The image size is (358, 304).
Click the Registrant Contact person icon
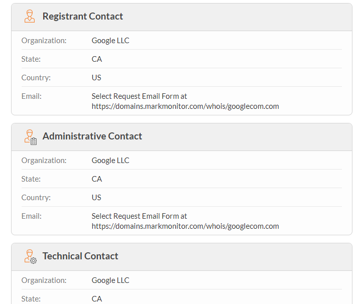click(x=30, y=17)
